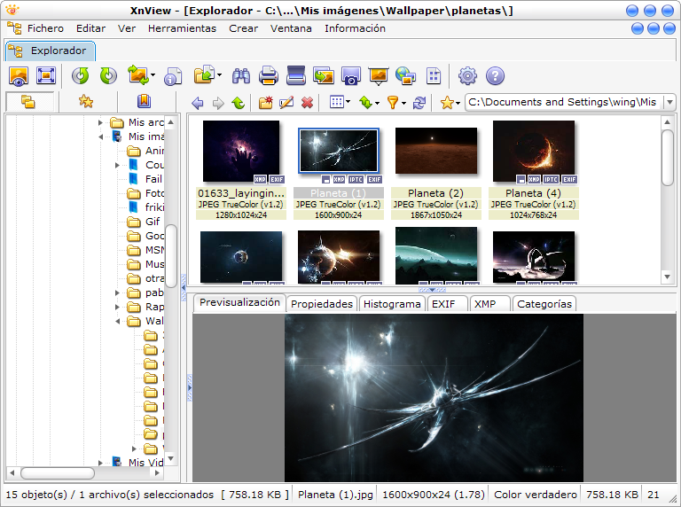Open settings with the gear icon
This screenshot has height=507, width=681.
[467, 76]
